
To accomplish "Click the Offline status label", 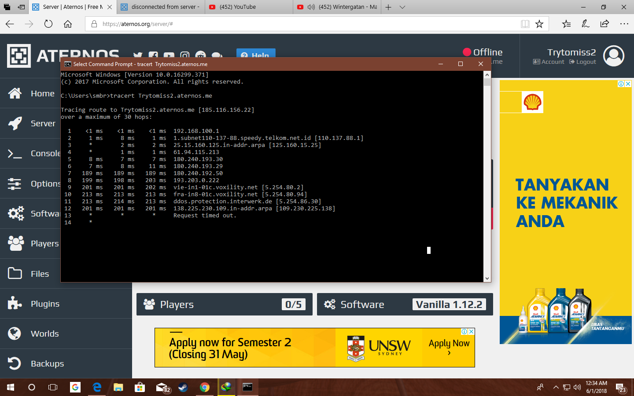I will point(488,52).
